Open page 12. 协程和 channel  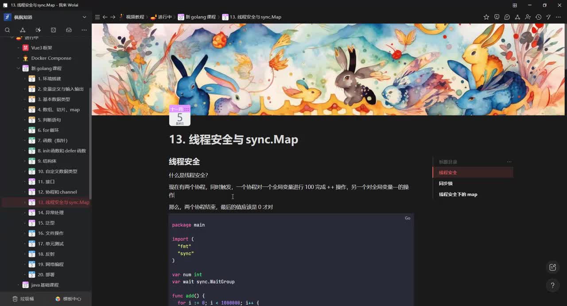coord(57,192)
